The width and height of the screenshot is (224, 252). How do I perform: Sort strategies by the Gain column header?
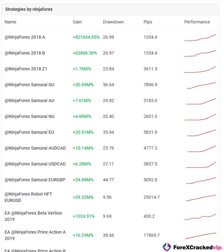click(77, 22)
